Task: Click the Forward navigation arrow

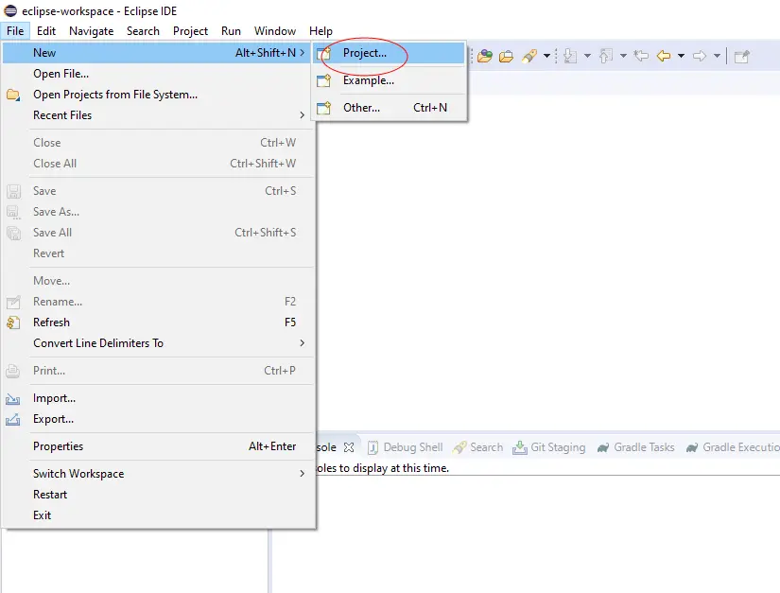Action: pos(700,56)
